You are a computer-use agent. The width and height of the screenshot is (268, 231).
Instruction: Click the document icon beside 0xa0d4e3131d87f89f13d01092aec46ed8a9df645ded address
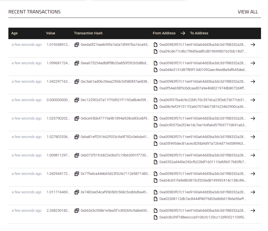(155, 70)
